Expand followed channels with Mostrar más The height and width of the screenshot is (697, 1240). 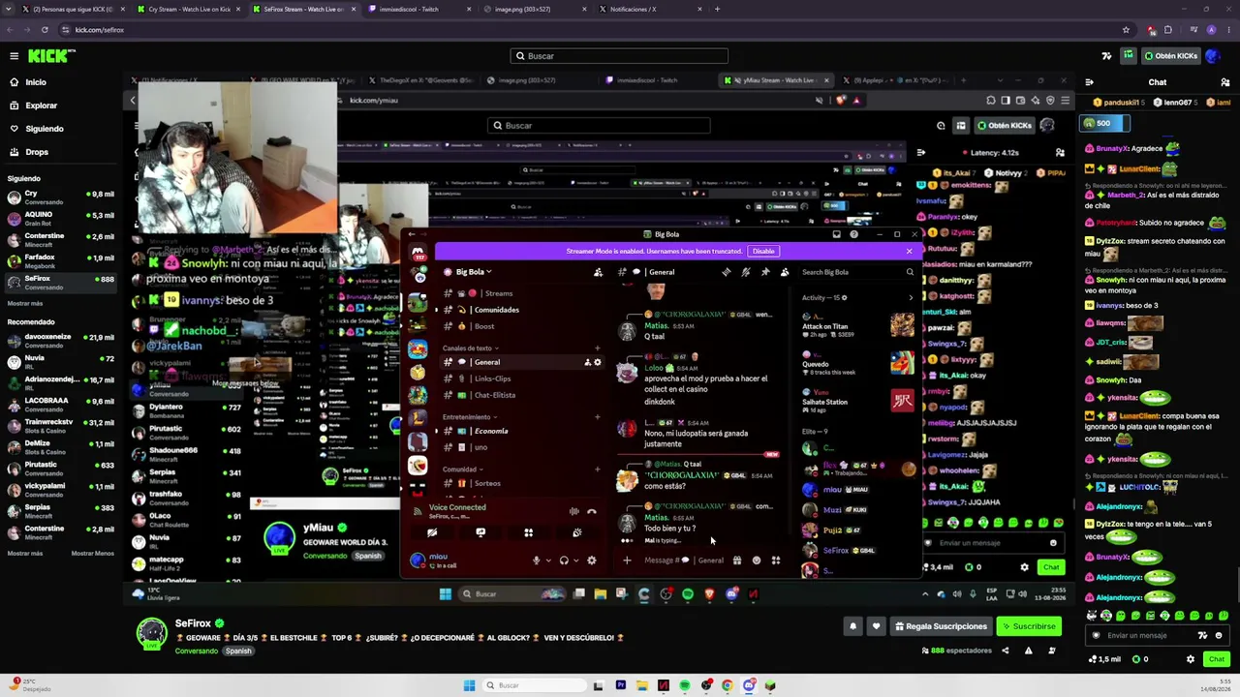click(x=25, y=303)
